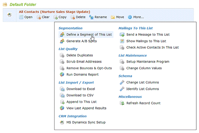Viewport: 199px width, 133px height.
Task: Open the More... options dropdown
Action: (x=136, y=17)
